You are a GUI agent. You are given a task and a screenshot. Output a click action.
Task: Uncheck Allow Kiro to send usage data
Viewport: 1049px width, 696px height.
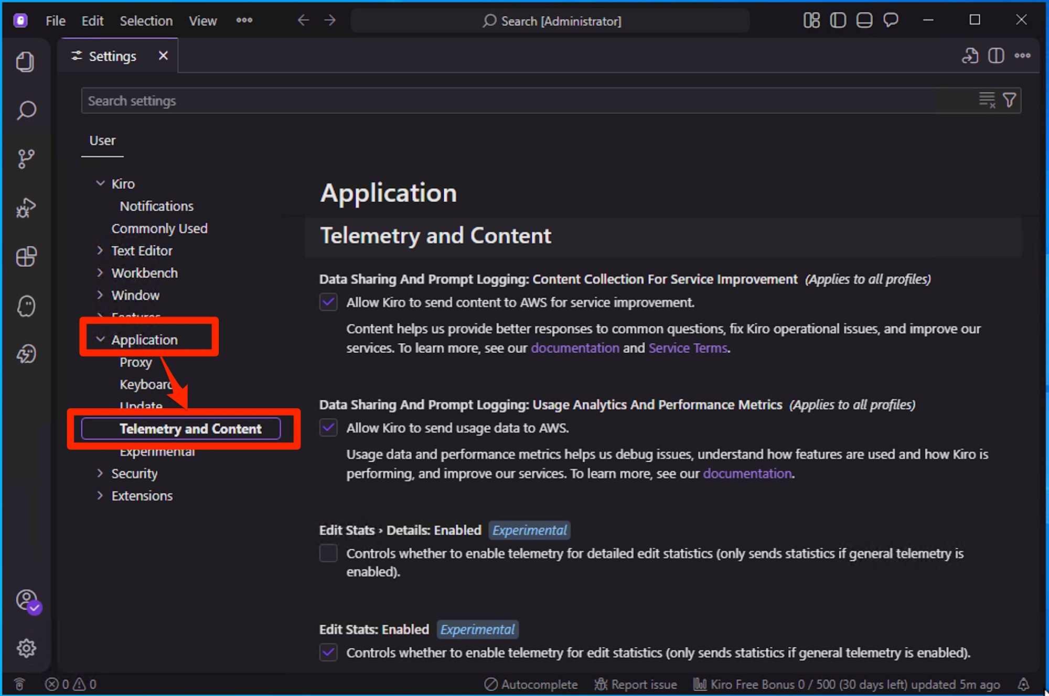point(328,428)
